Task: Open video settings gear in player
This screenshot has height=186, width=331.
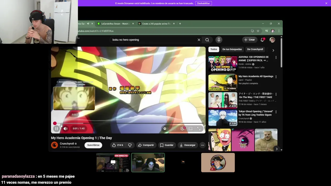Action: (182, 128)
